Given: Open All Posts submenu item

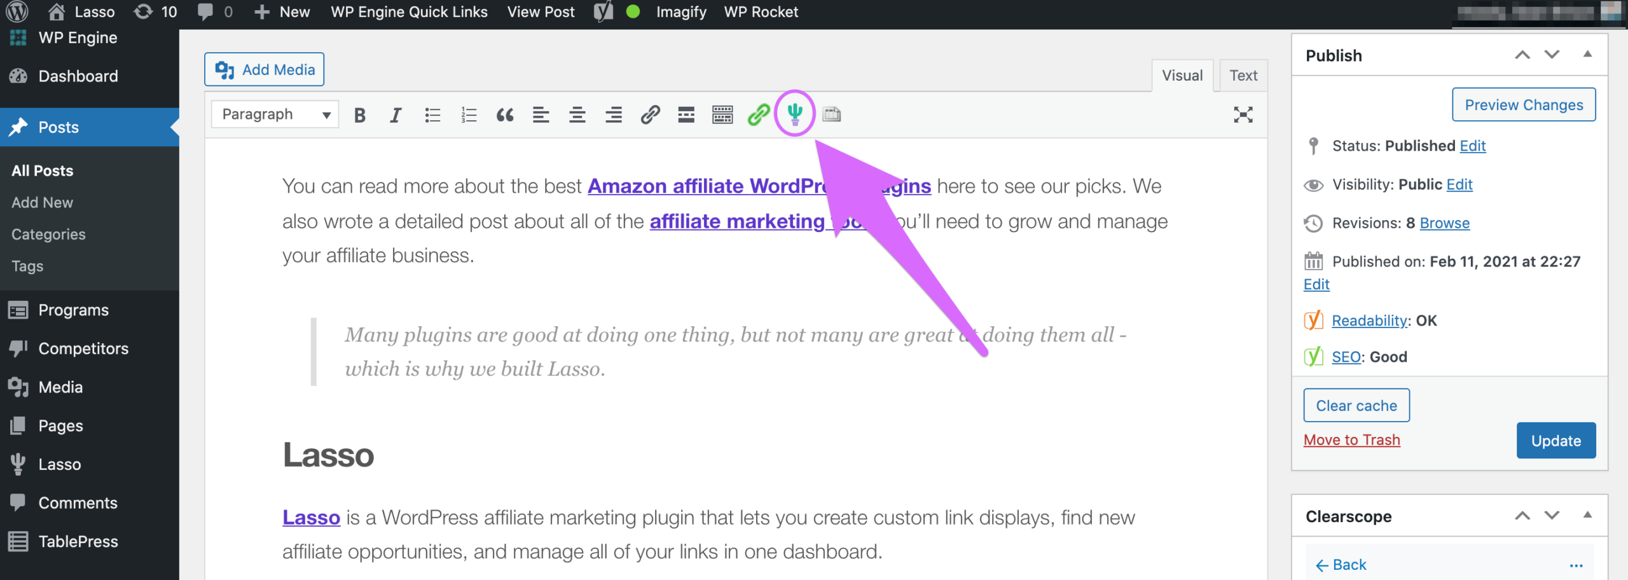Looking at the screenshot, I should click(x=42, y=170).
